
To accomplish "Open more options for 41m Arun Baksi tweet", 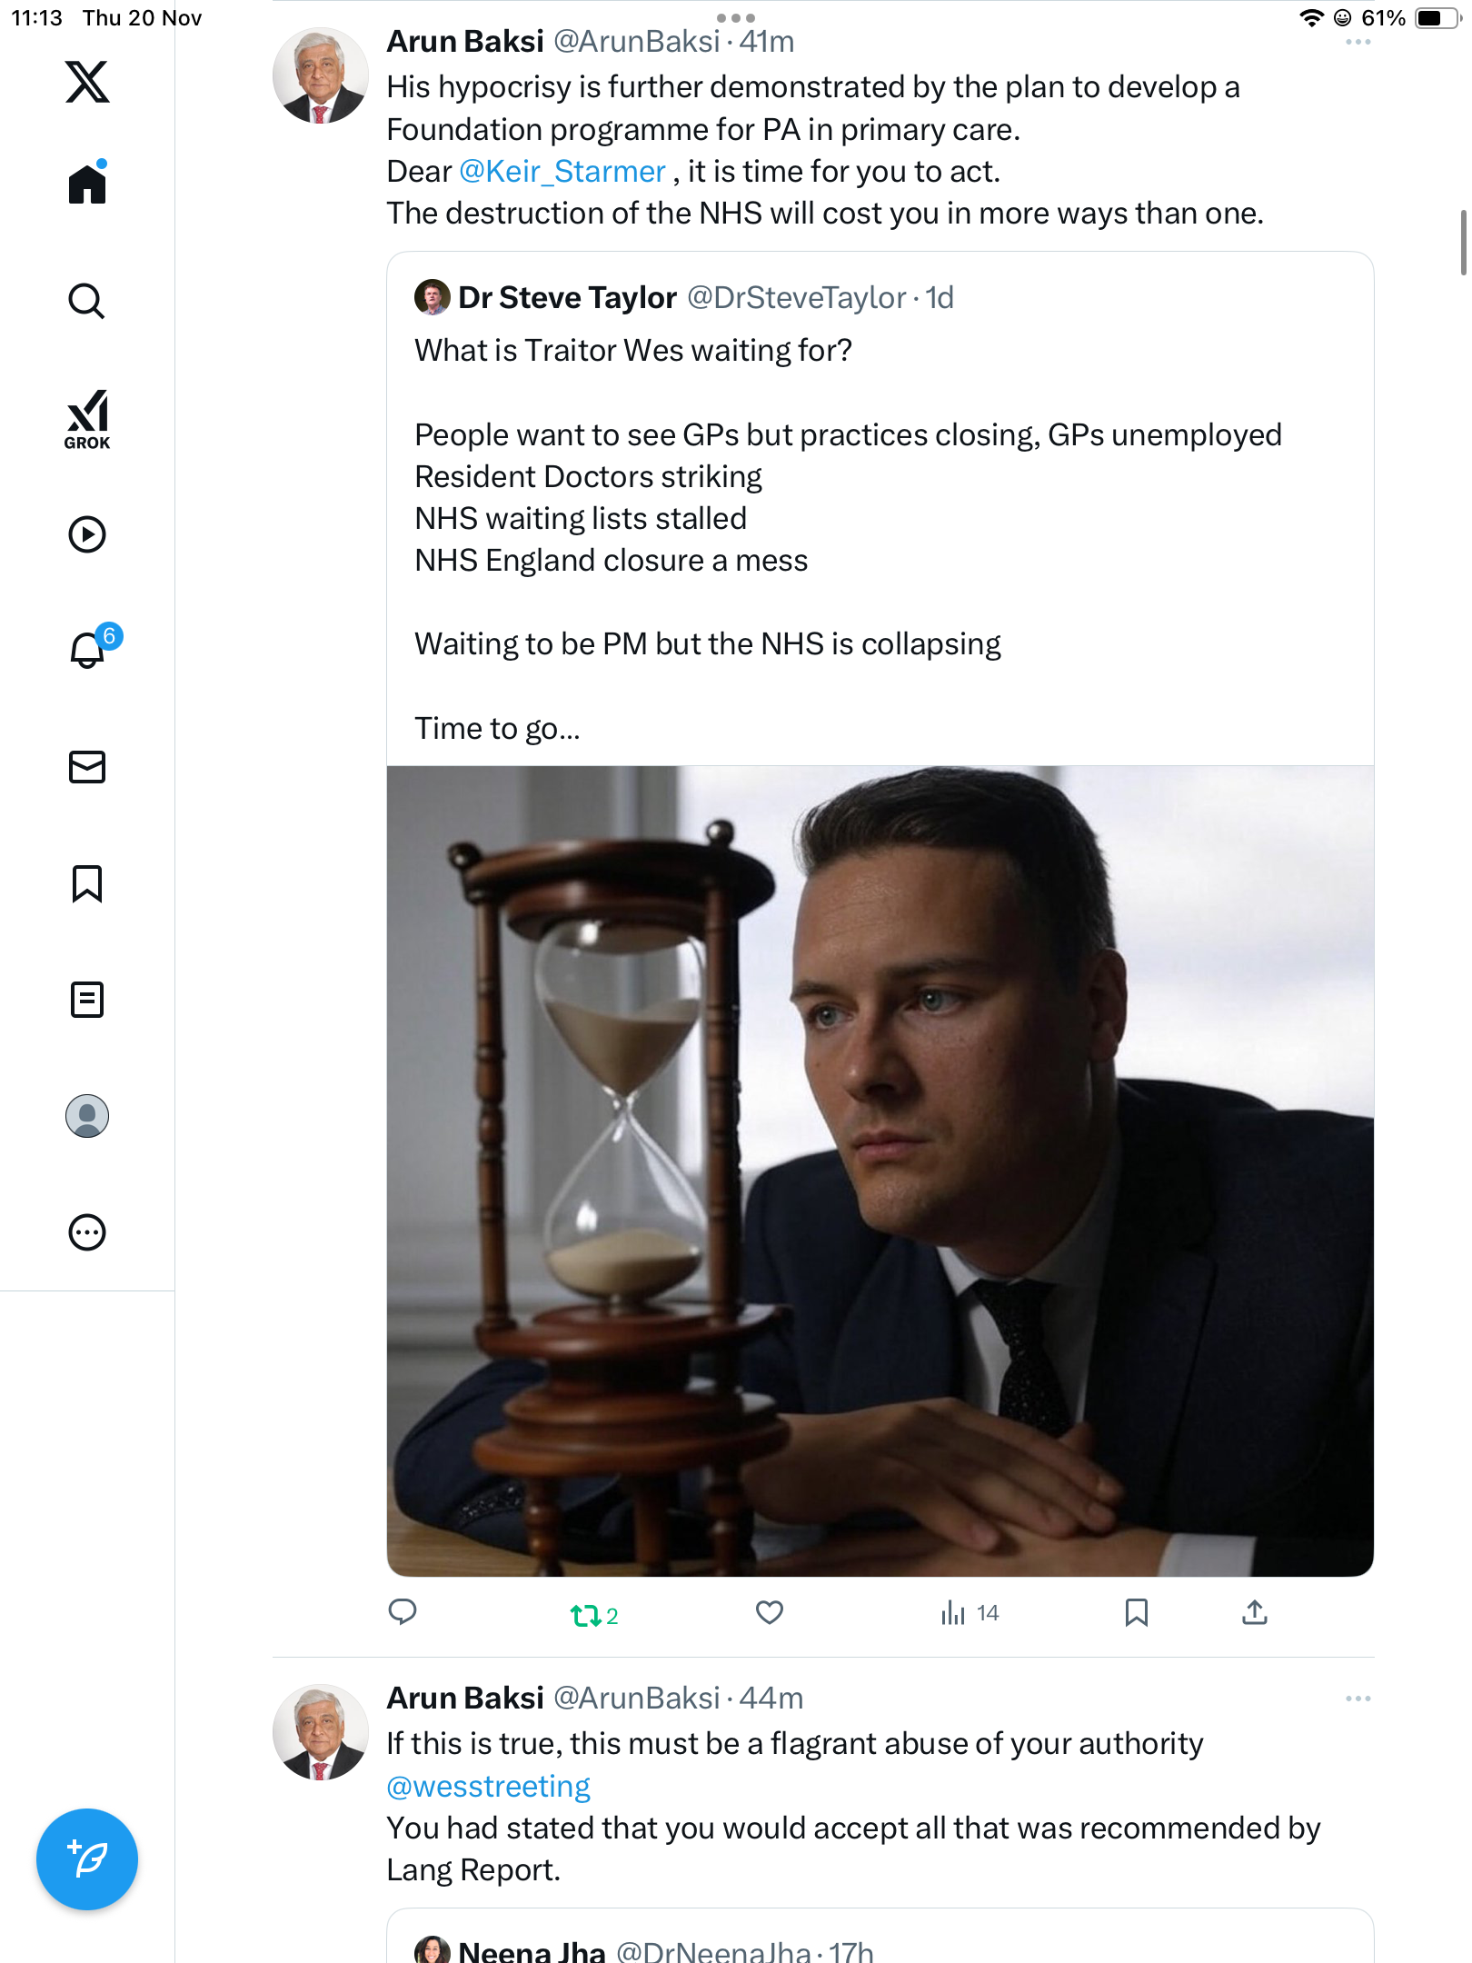I will tap(1358, 42).
